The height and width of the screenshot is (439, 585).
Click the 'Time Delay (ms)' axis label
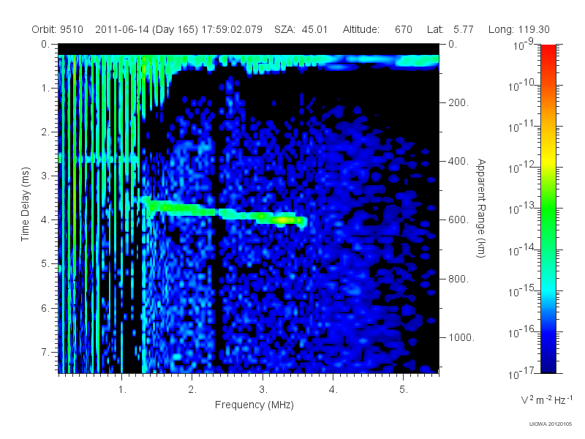pyautogui.click(x=25, y=204)
